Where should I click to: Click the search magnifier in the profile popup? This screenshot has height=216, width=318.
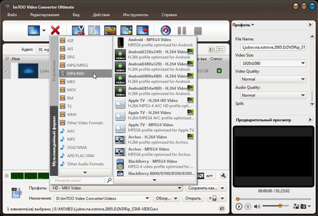click(109, 181)
